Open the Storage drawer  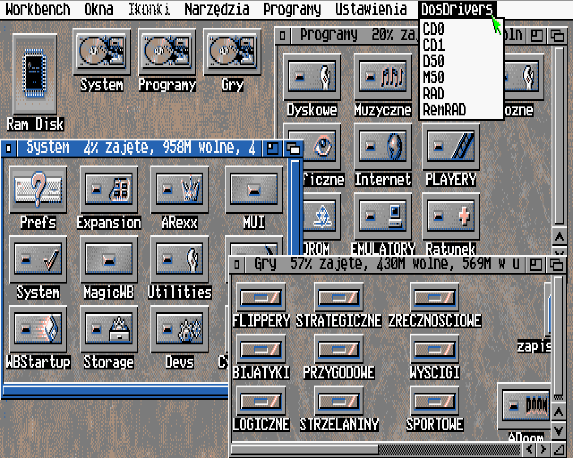109,329
